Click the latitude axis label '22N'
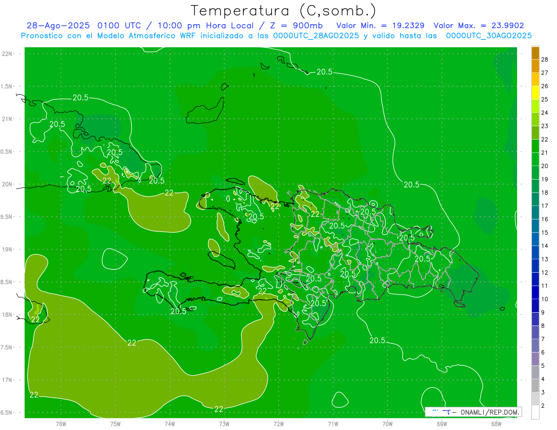 click(x=6, y=53)
